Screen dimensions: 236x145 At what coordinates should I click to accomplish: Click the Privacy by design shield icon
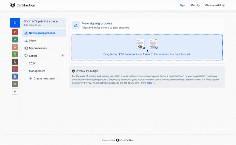74,71
